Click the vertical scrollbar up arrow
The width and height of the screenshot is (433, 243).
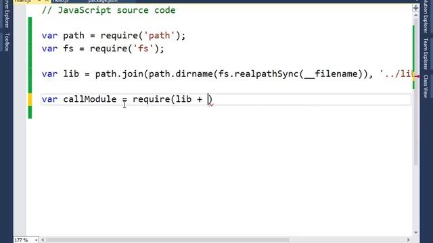click(415, 15)
